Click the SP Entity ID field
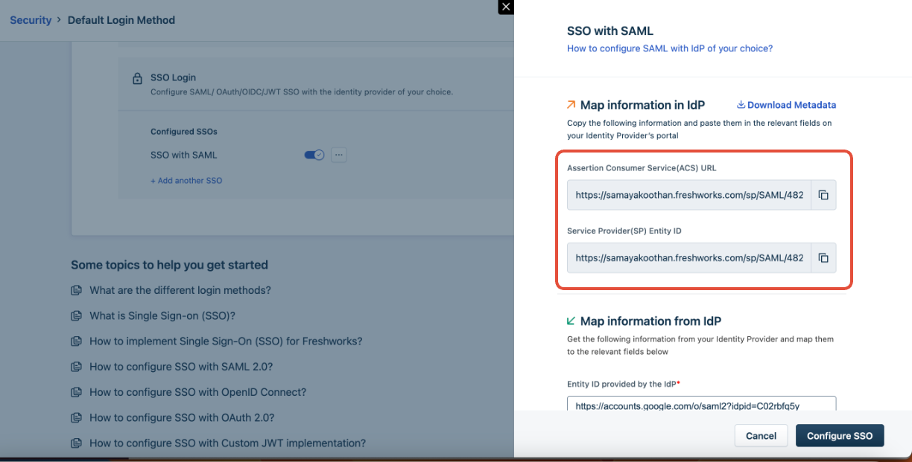 coord(689,257)
